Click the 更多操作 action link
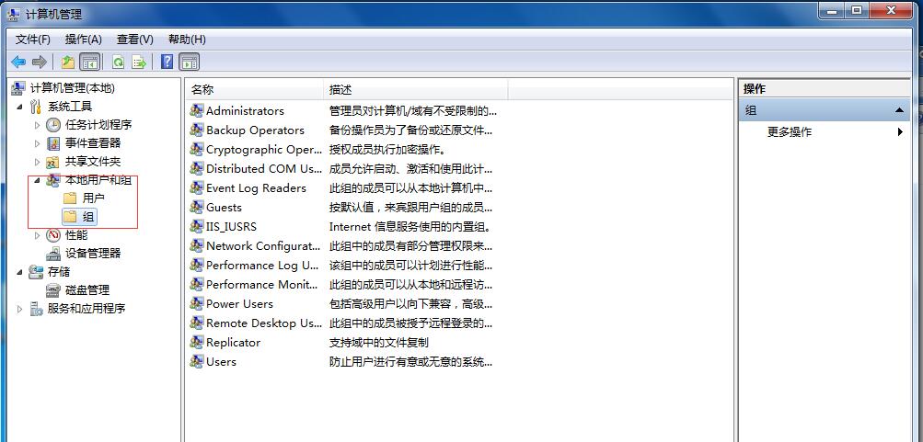Viewport: 923px width, 442px height. click(x=790, y=131)
